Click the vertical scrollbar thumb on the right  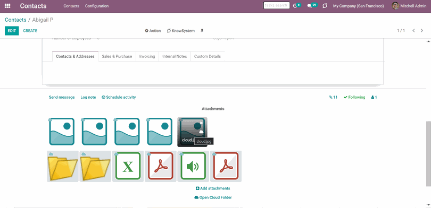(x=428, y=153)
